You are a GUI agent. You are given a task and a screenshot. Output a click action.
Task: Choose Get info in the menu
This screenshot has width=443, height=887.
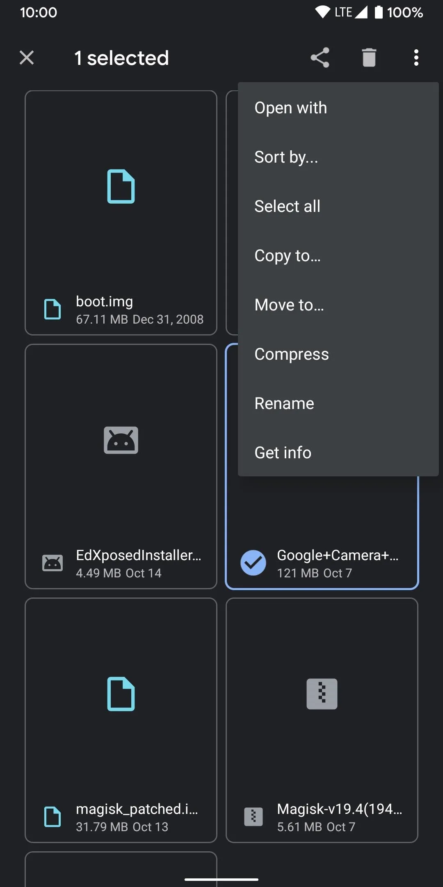click(338, 453)
